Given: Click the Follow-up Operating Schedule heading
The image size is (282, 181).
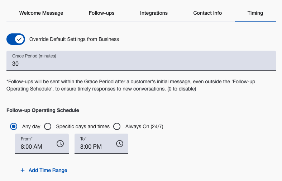Looking at the screenshot, I should click(43, 110).
